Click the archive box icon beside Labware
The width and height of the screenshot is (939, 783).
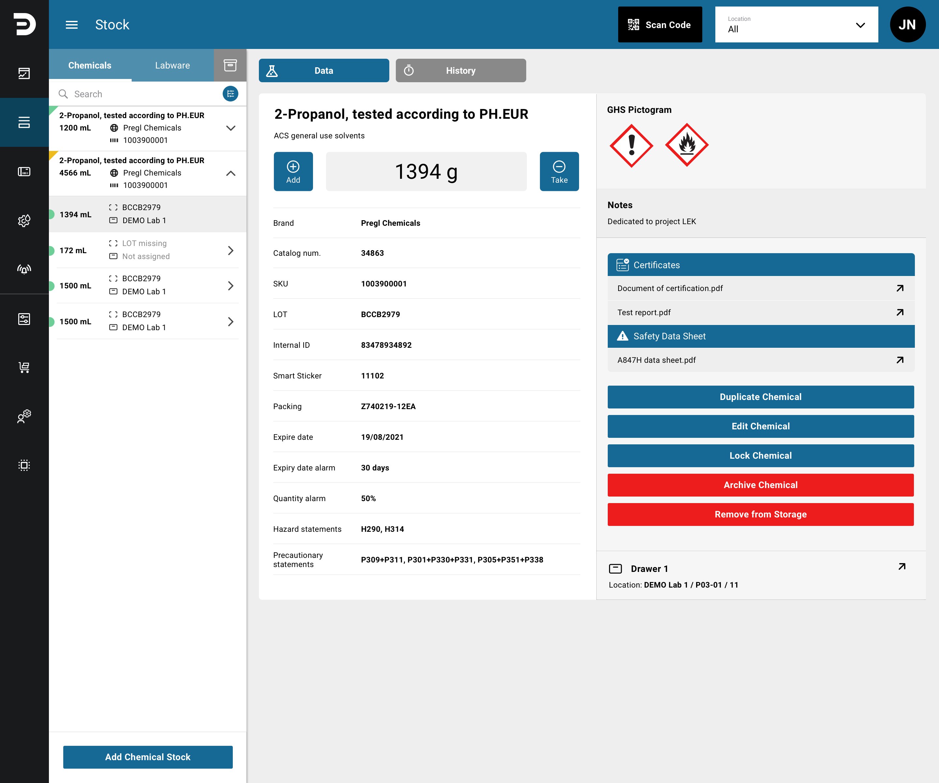click(230, 65)
